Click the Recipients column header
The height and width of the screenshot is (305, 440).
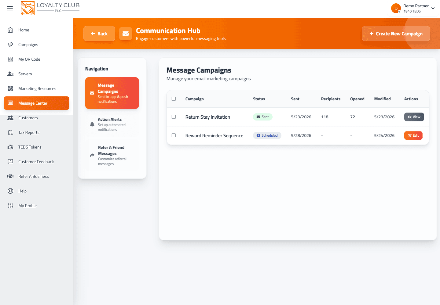click(331, 99)
